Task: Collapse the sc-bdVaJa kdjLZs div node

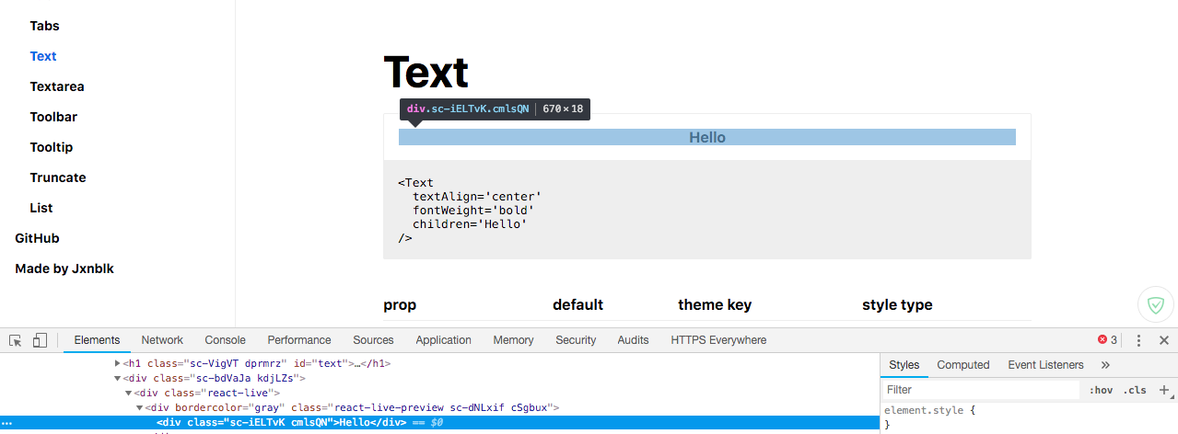Action: [x=117, y=378]
